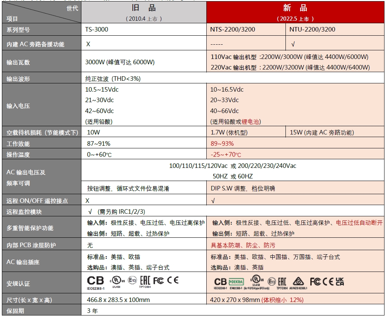
Task: Click the red 89~93% efficiency value
Action: (222, 143)
